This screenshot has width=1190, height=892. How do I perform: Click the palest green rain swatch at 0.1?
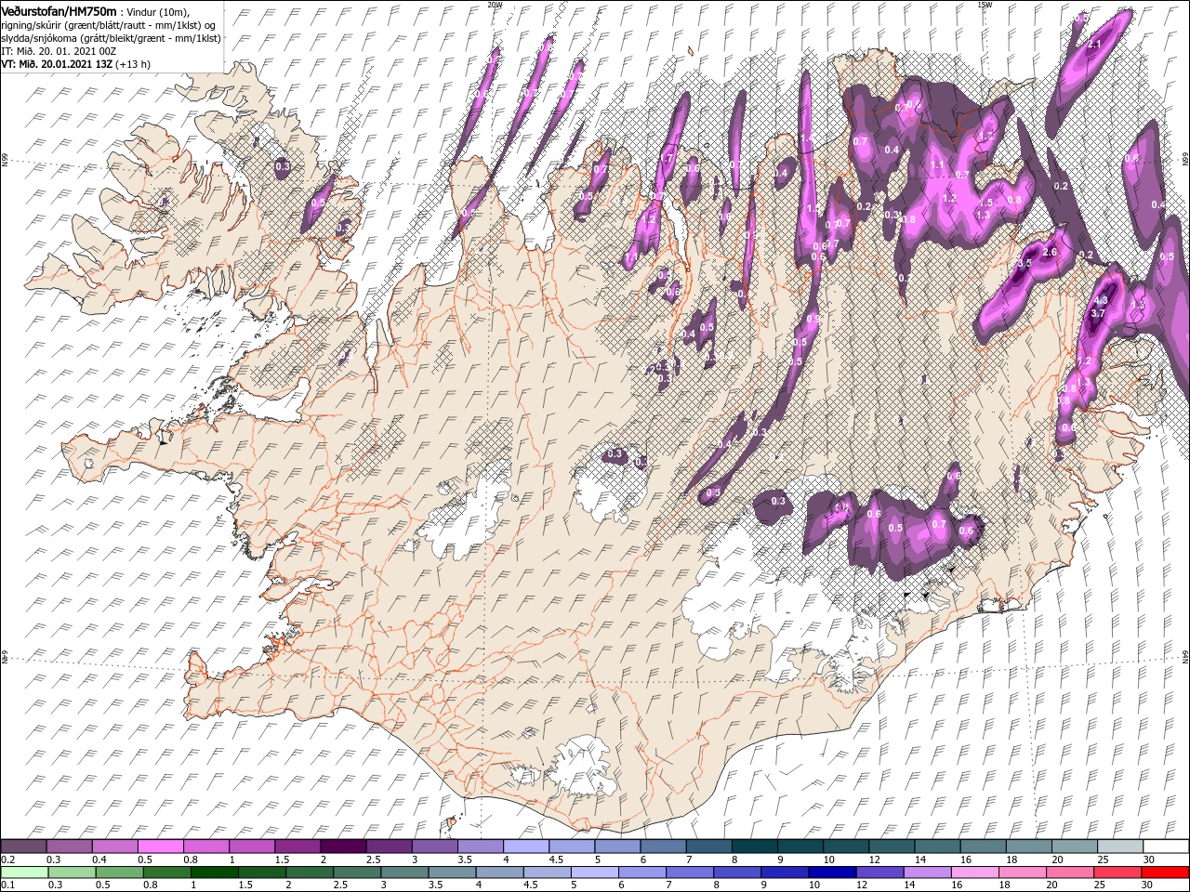click(24, 872)
